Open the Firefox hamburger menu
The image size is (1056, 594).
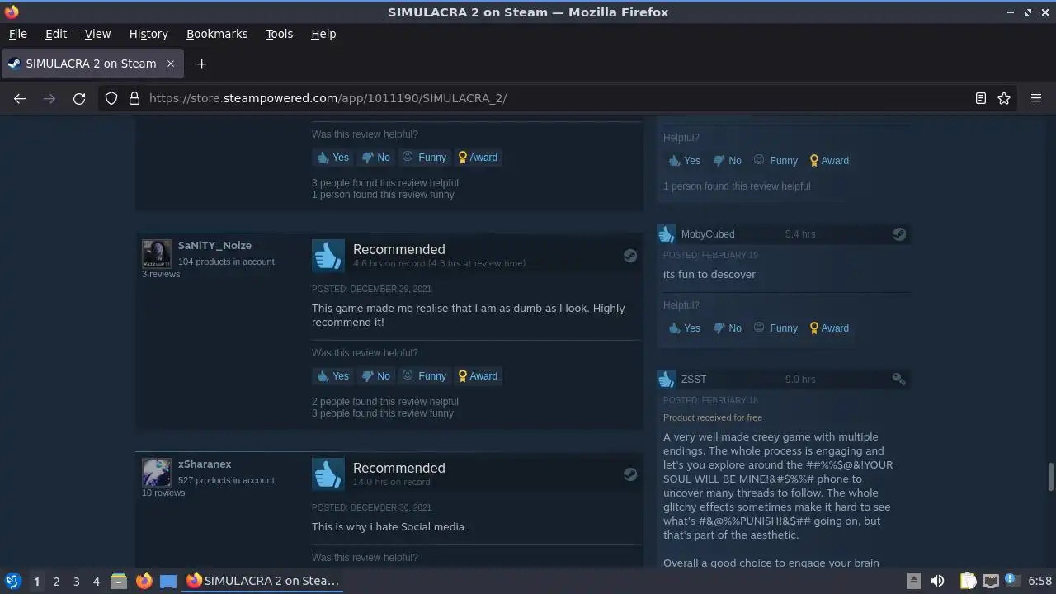point(1036,98)
